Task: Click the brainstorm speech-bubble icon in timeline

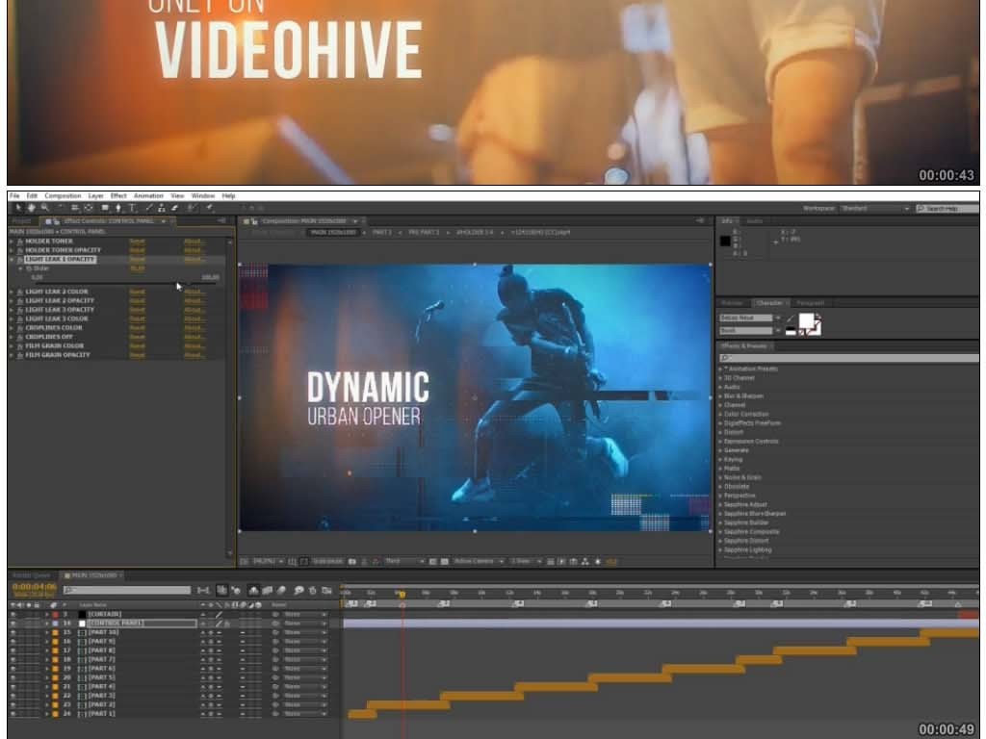Action: click(x=298, y=590)
